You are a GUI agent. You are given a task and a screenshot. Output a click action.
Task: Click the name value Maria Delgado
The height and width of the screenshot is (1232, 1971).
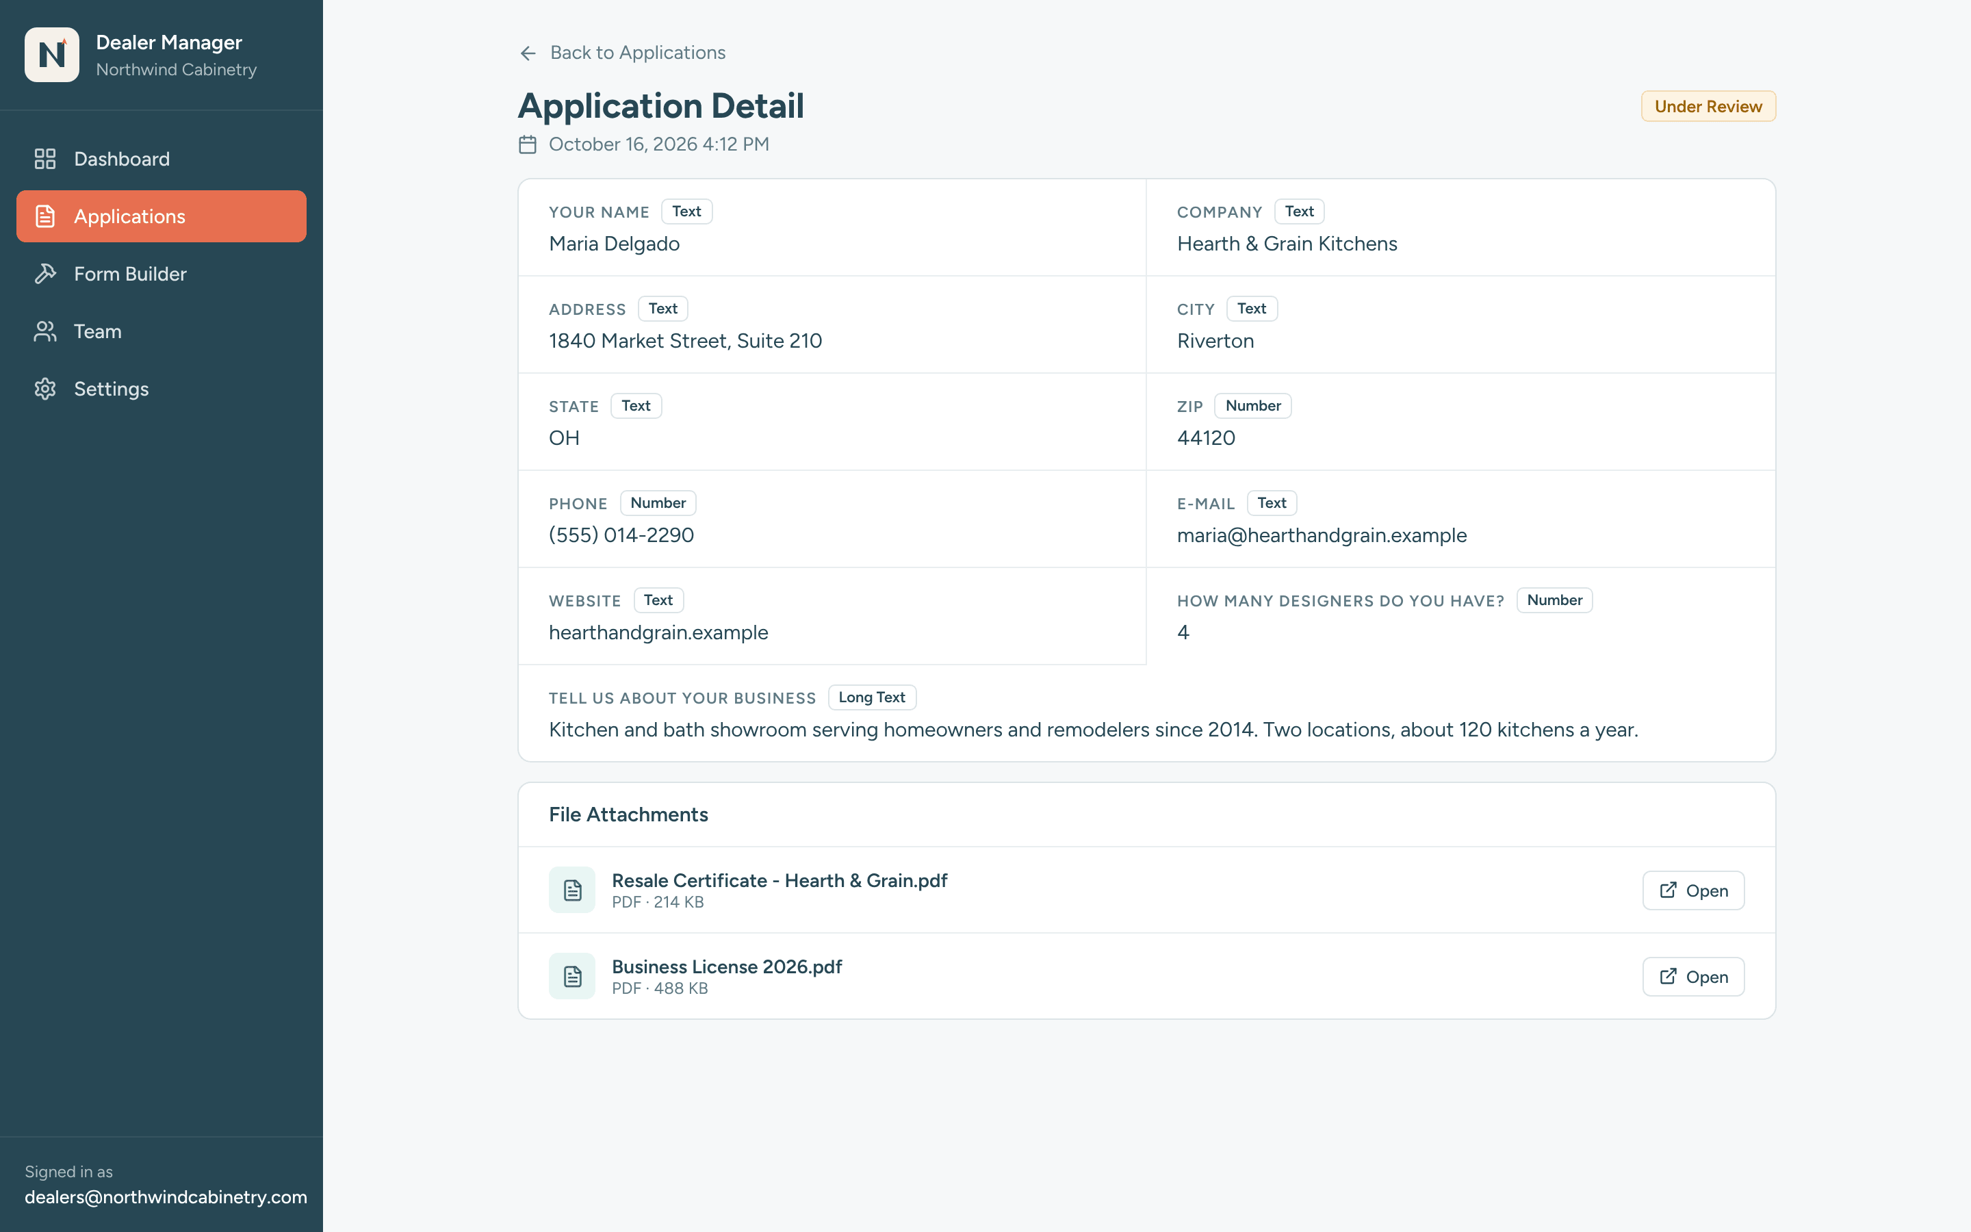[x=614, y=244]
